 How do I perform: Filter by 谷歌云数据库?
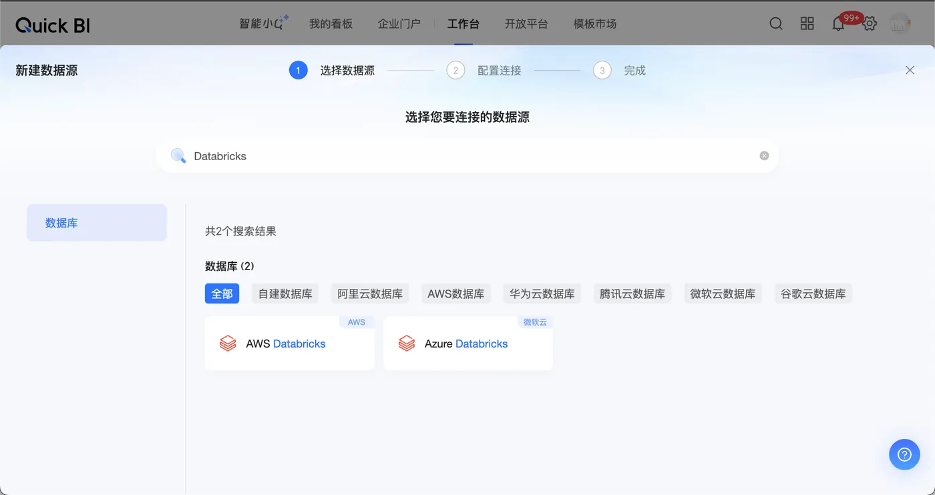[x=813, y=294]
